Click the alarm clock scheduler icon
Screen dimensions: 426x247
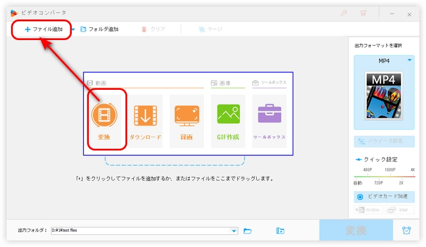pos(405,231)
